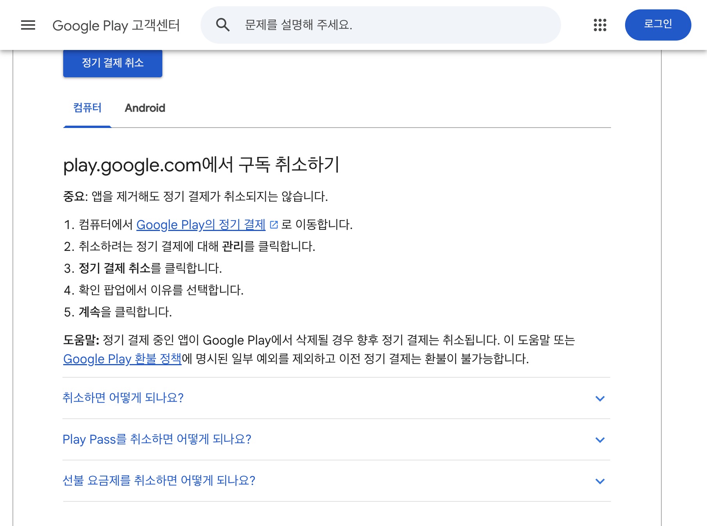Click the text 중요: 앱을 제거해도
Screen dimensions: 707x526
[x=112, y=196]
